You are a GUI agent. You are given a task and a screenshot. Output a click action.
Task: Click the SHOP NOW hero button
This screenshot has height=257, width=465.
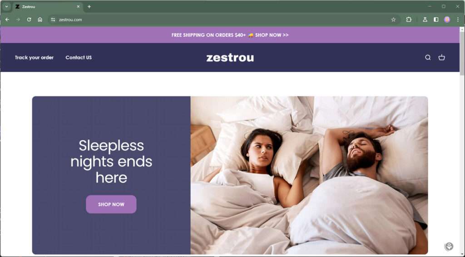(x=111, y=204)
